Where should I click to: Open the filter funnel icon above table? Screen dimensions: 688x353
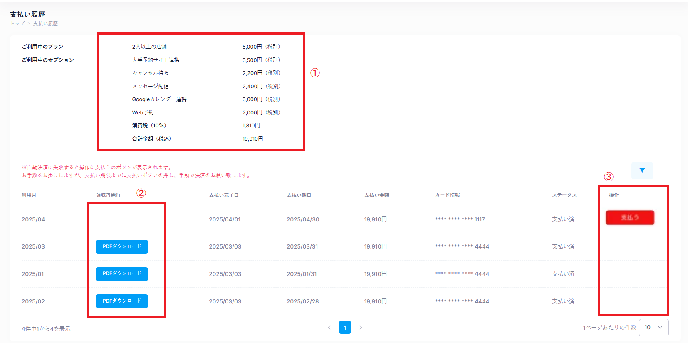(642, 170)
